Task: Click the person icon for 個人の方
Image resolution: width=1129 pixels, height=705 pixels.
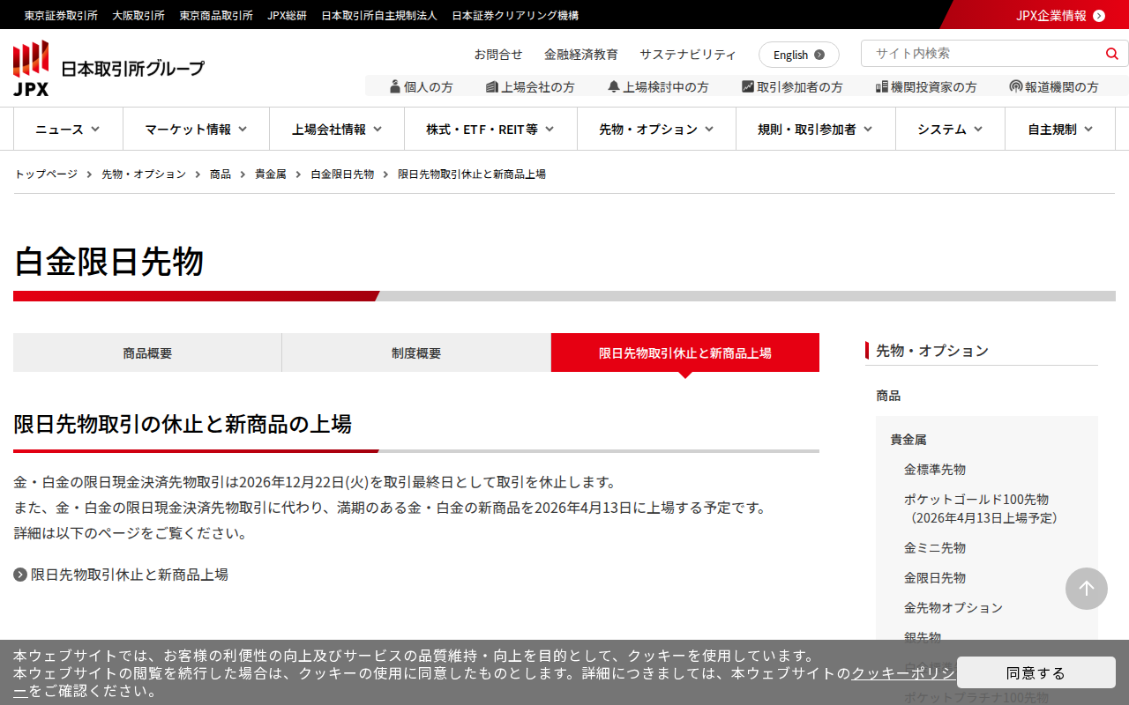Action: coord(395,86)
